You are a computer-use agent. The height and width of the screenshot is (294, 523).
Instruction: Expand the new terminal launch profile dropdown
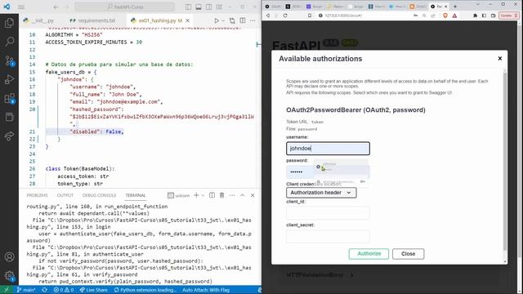[203, 195]
